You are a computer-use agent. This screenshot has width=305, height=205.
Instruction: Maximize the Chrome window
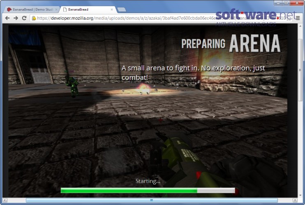click(x=287, y=3)
